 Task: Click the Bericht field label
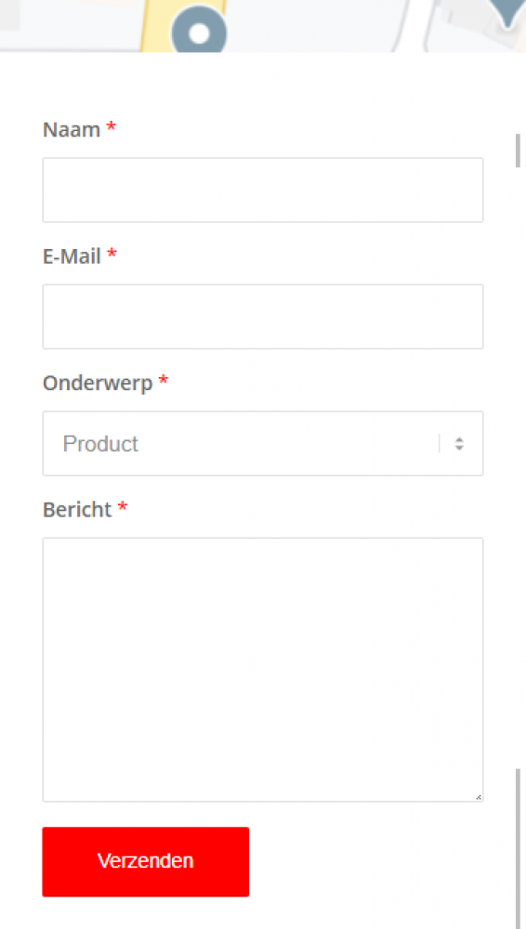click(77, 509)
